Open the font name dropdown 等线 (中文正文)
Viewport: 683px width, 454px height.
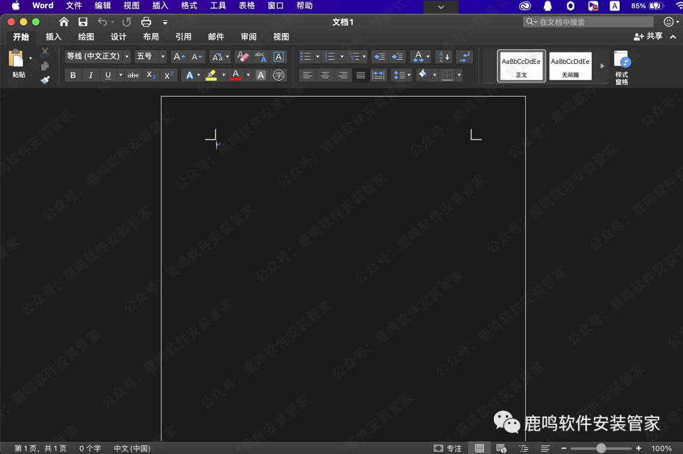pyautogui.click(x=97, y=56)
